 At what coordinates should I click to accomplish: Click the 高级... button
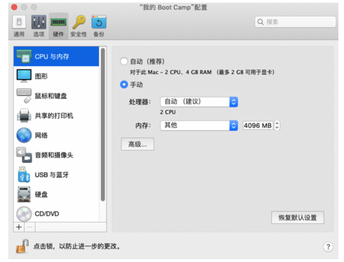pyautogui.click(x=137, y=144)
